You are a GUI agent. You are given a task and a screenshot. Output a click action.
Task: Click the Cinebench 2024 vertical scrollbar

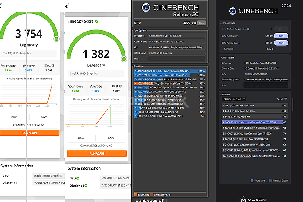click(x=293, y=104)
